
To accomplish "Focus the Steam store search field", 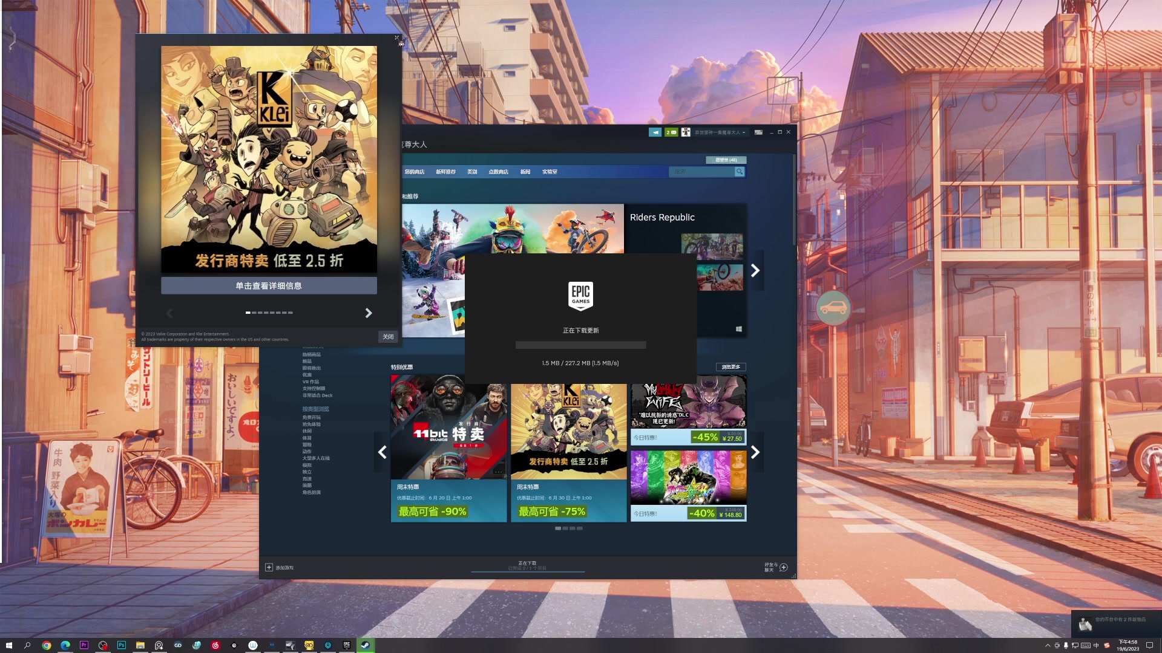I will tap(701, 172).
